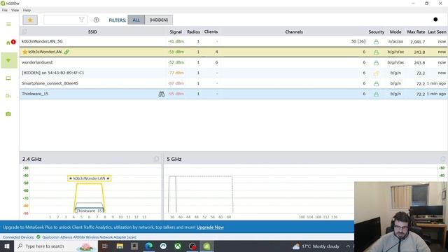
Task: Open the devices sidebar icon below laptop
Action: (x=8, y=96)
